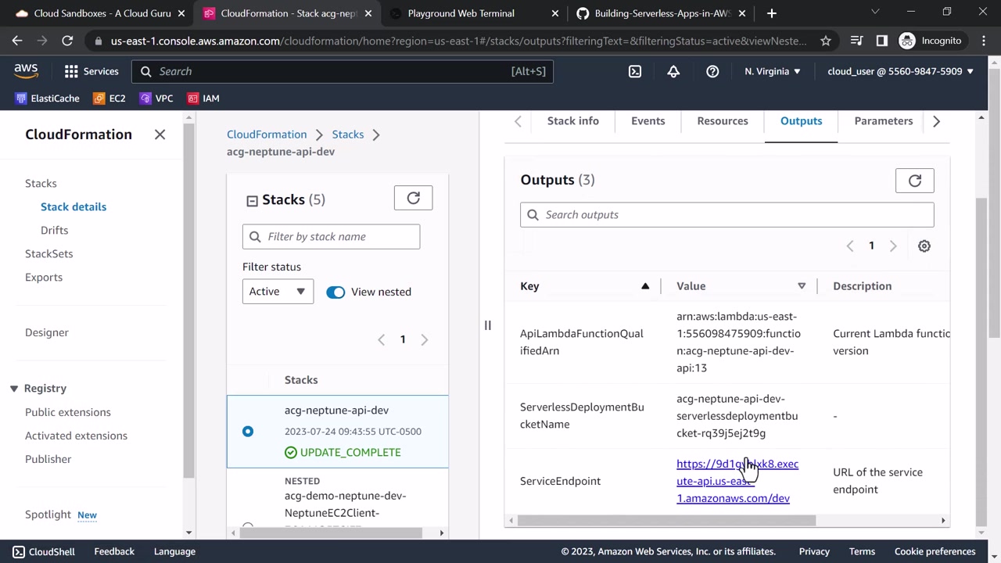Select the acg-neptune-api-dev stack radio button

(x=248, y=432)
